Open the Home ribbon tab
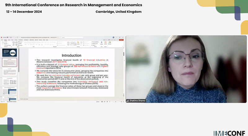 5,40
